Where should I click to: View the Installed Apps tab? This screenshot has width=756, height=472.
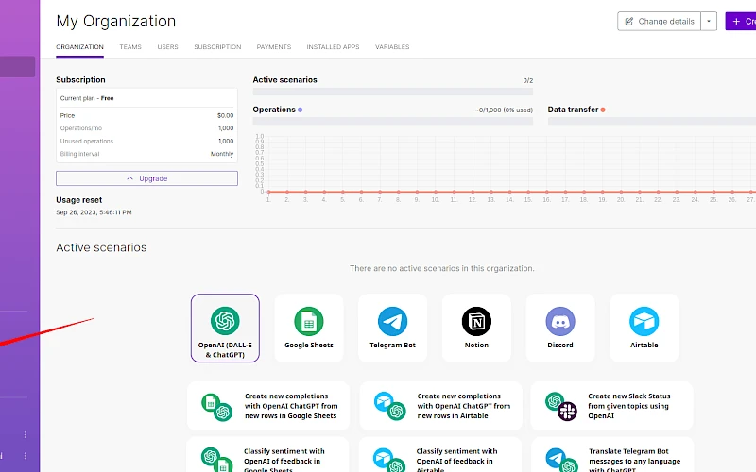pos(334,46)
